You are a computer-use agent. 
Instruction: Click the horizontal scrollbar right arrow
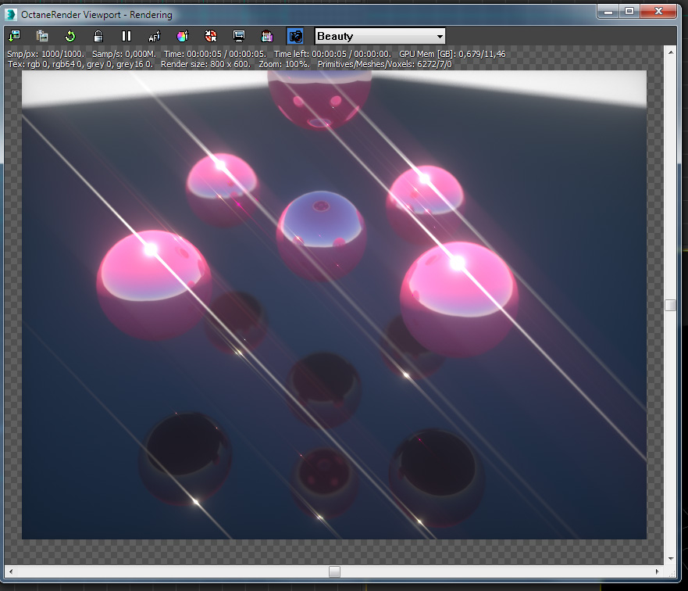pyautogui.click(x=657, y=571)
